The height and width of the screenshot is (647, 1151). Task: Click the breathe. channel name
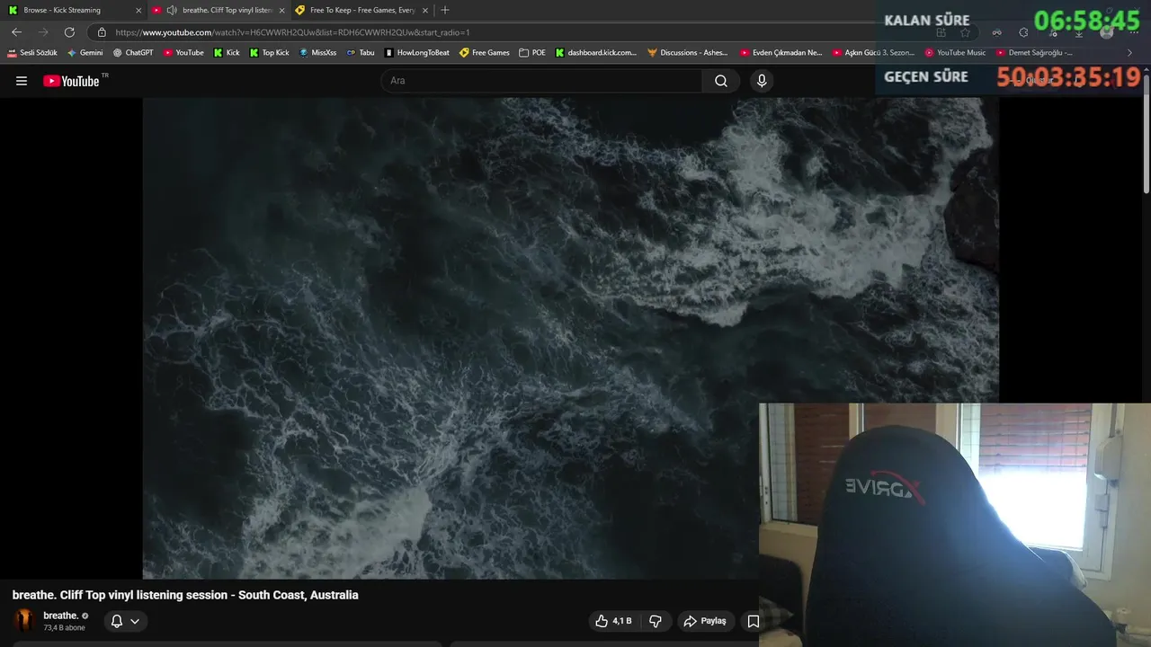point(61,616)
